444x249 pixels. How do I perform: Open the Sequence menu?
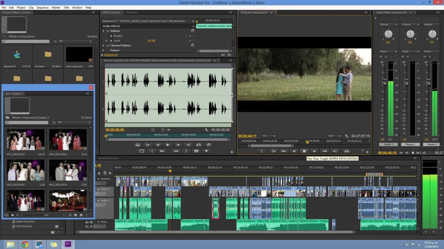tap(43, 7)
